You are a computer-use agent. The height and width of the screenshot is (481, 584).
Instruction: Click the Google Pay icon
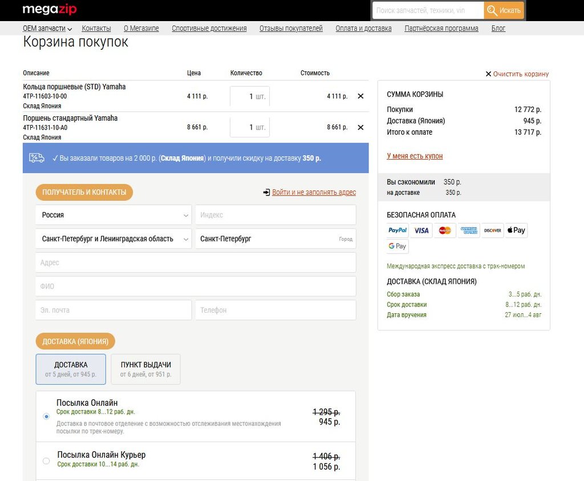(398, 246)
